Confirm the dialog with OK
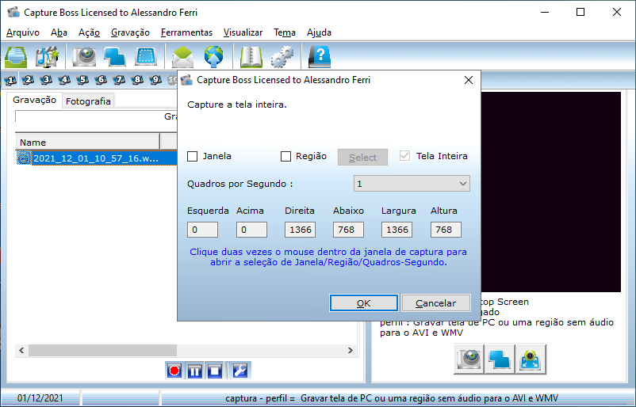The height and width of the screenshot is (407, 636). [x=363, y=303]
